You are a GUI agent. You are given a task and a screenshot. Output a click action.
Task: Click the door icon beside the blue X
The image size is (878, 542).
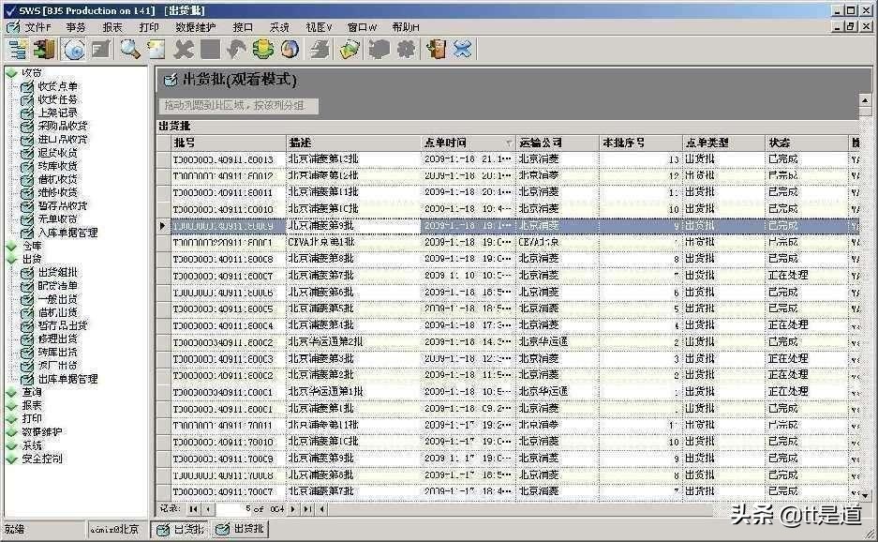coord(437,50)
